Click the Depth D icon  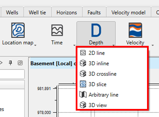[x=96, y=30]
